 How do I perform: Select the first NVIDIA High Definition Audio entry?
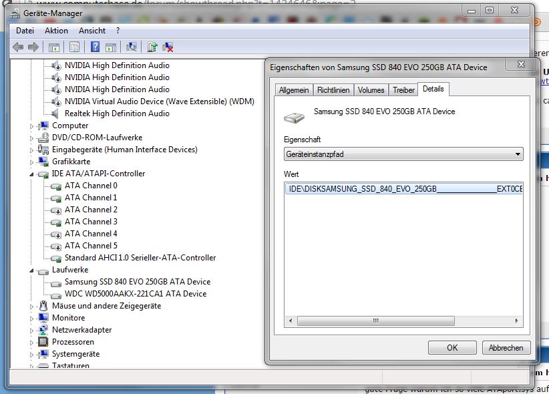[117, 65]
